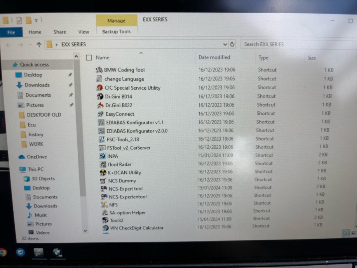The image size is (357, 268).
Task: Open Chrome from the taskbar
Action: coord(3,252)
